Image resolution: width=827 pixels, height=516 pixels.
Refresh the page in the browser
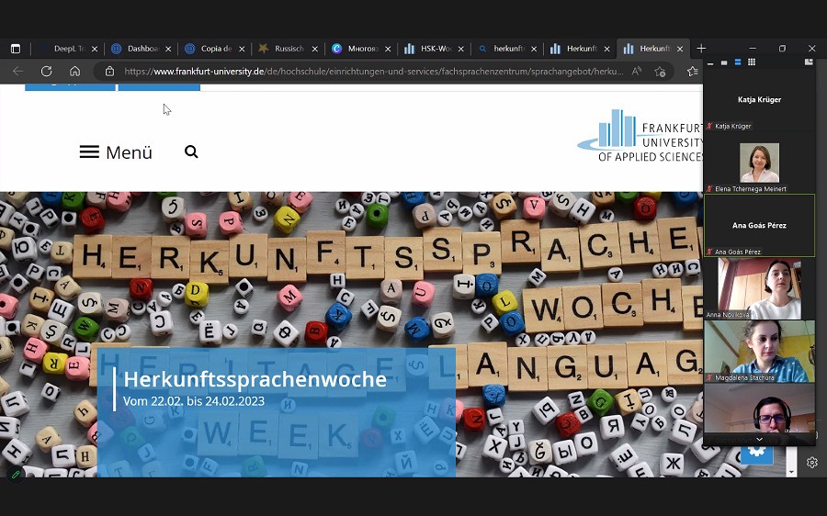pyautogui.click(x=46, y=72)
